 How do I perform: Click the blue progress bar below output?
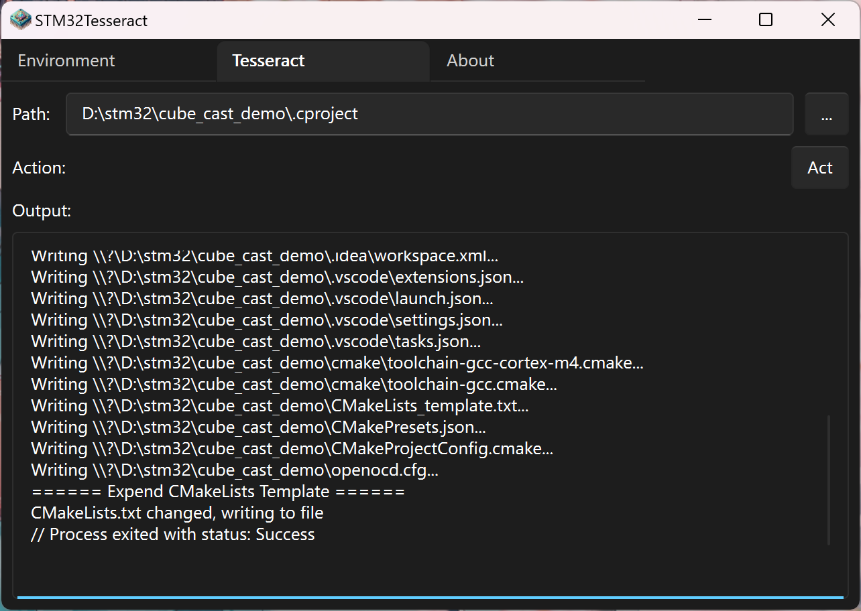coord(431,597)
